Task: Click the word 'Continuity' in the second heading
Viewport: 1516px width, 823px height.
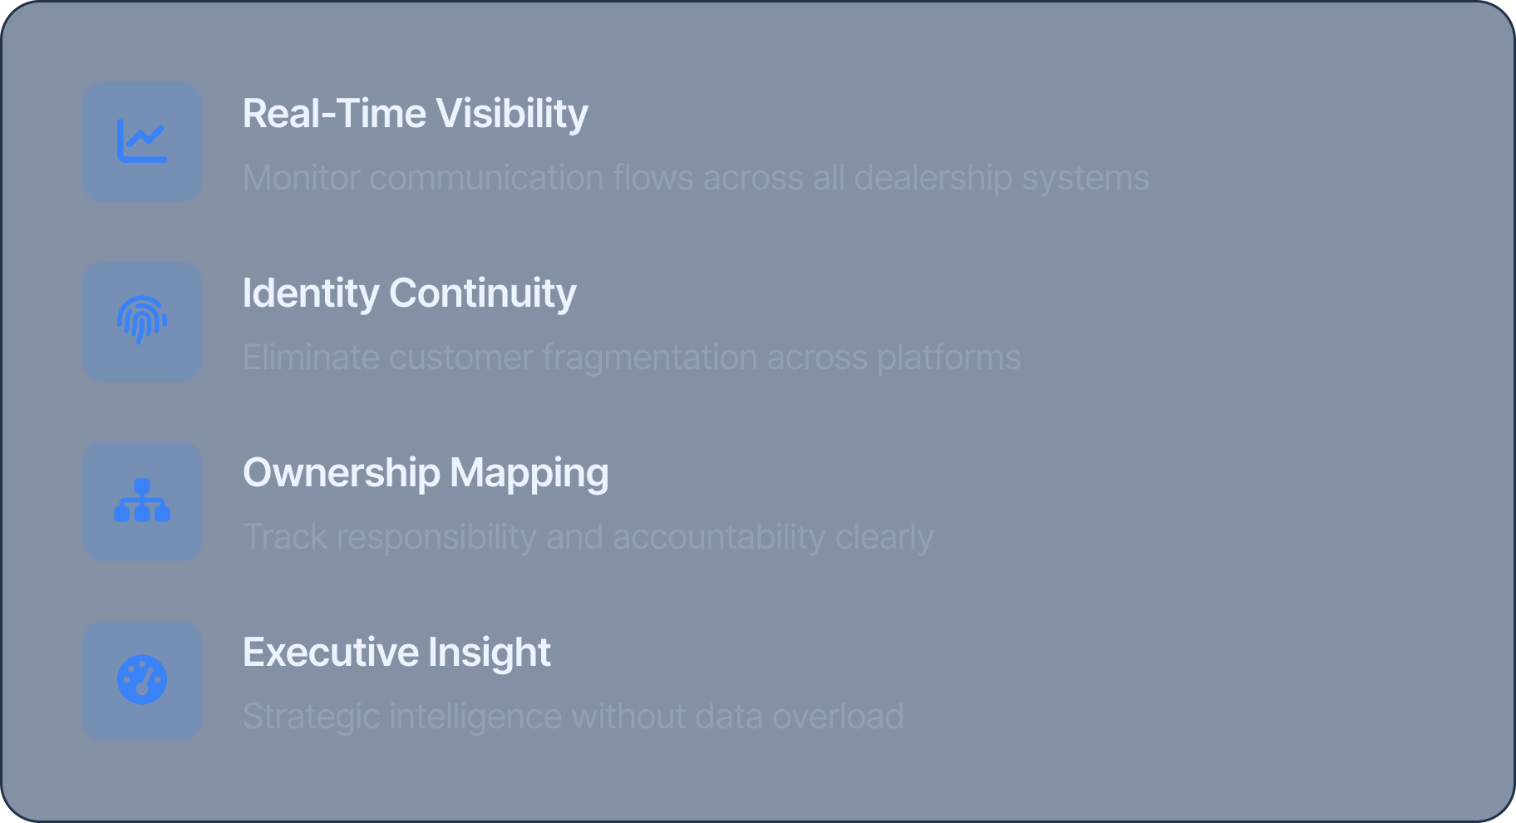Action: coord(482,293)
